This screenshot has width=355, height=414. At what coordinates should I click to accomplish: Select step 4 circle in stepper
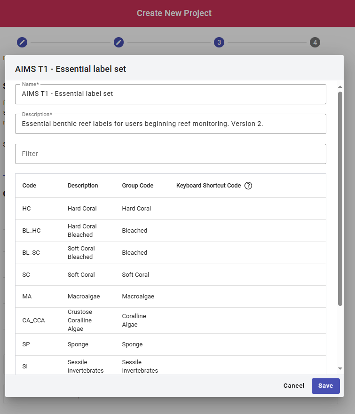coord(315,42)
